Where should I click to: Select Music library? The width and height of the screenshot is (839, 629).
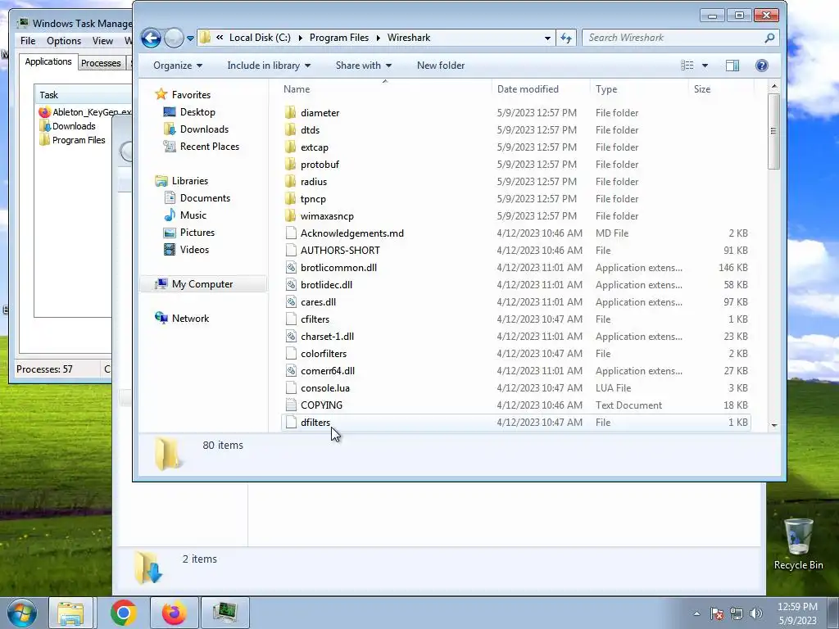coord(193,215)
